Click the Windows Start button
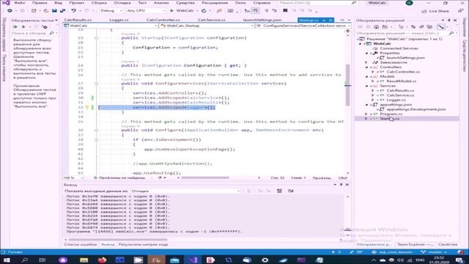Screen dimensions: 469x264 click(7, 260)
